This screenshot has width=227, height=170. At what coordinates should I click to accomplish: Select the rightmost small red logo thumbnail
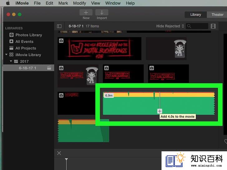click(x=168, y=74)
